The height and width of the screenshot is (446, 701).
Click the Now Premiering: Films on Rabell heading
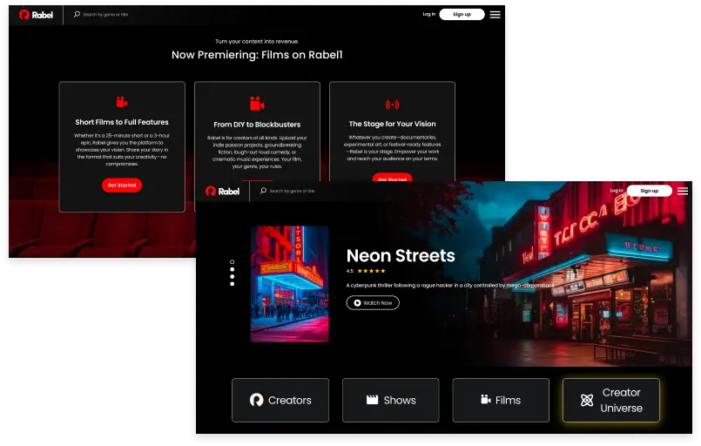[x=257, y=55]
